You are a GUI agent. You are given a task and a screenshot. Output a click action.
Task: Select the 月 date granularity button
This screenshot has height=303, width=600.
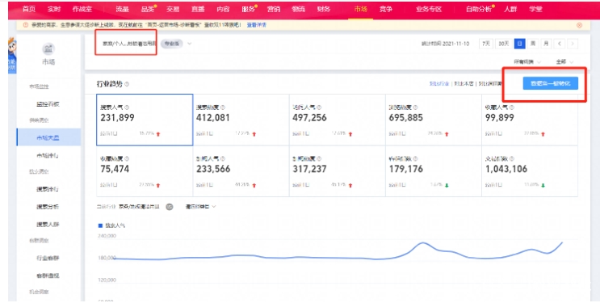coord(546,44)
